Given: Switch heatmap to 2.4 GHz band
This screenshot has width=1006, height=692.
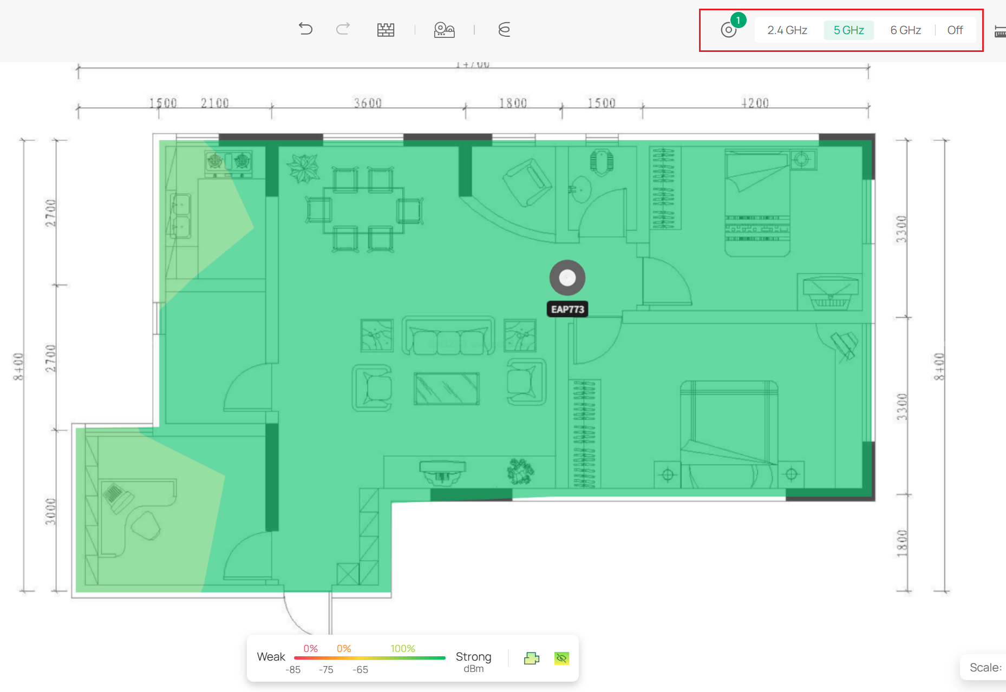Looking at the screenshot, I should click(787, 30).
